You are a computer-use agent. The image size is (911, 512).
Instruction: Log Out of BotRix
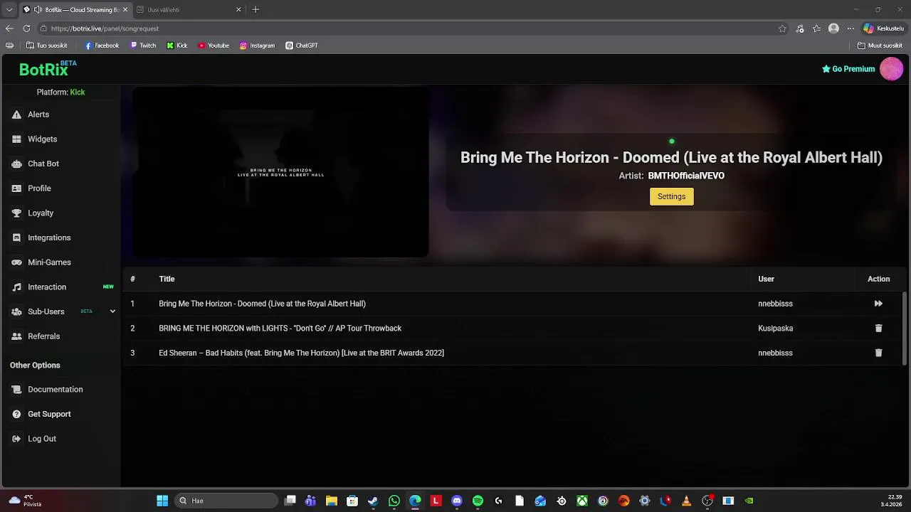tap(41, 439)
